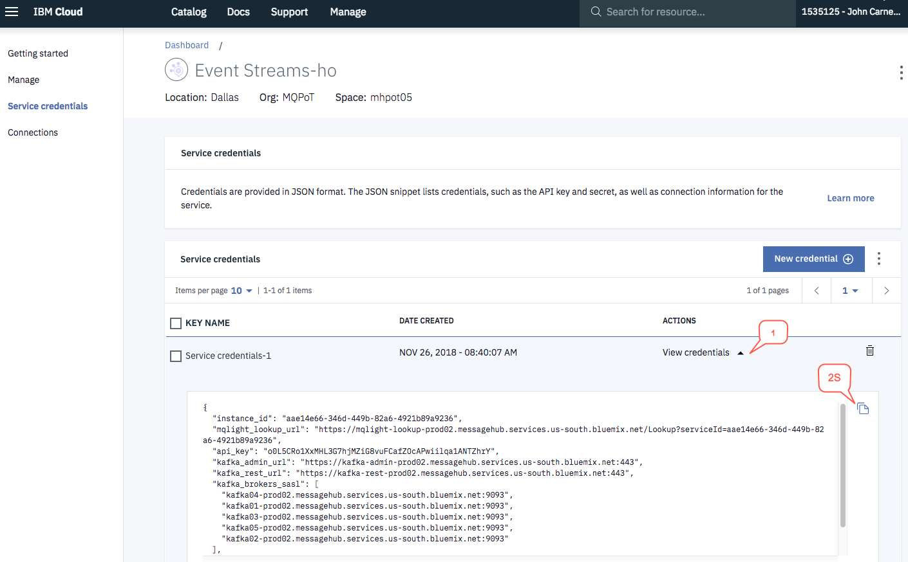The height and width of the screenshot is (562, 908).
Task: Click the instance_id line in JSON
Action: [x=337, y=419]
